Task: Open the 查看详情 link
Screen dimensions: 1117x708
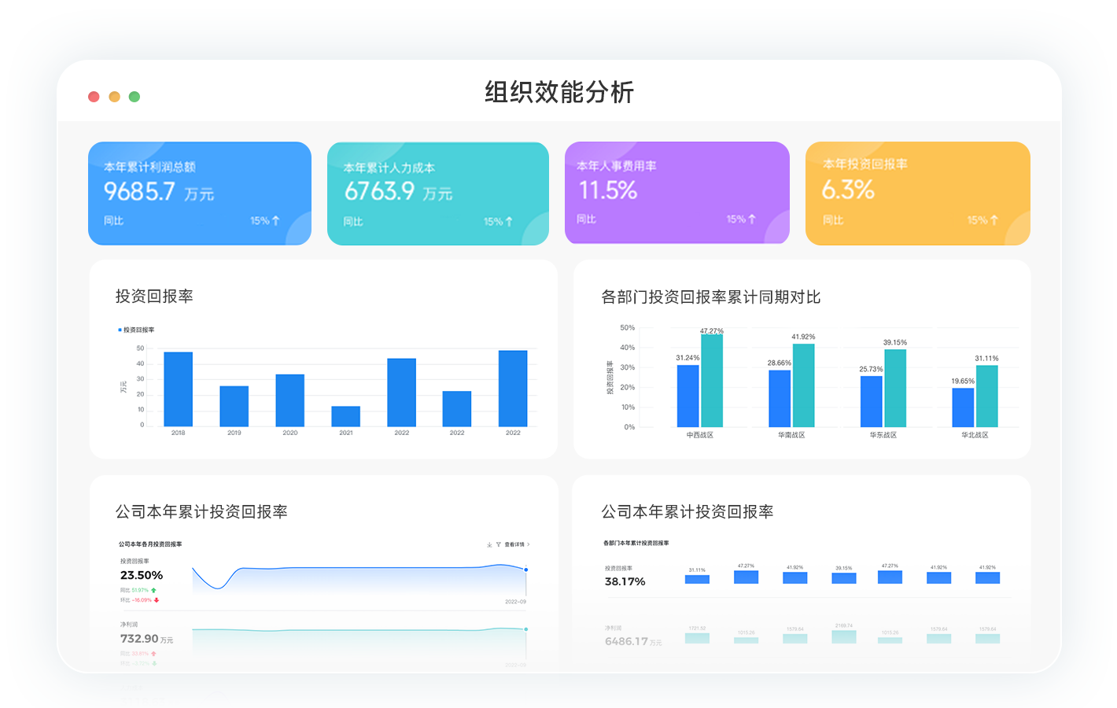Action: coord(514,544)
